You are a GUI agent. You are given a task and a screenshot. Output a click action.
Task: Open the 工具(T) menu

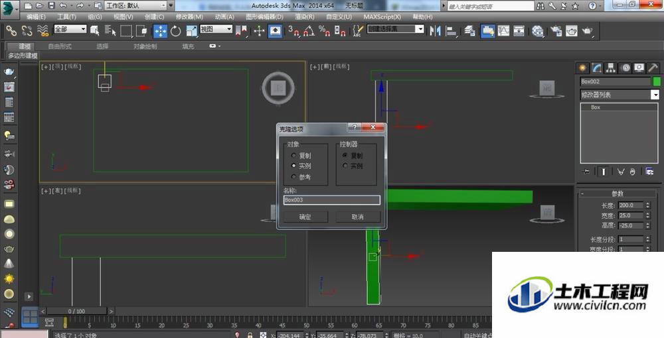coord(67,17)
